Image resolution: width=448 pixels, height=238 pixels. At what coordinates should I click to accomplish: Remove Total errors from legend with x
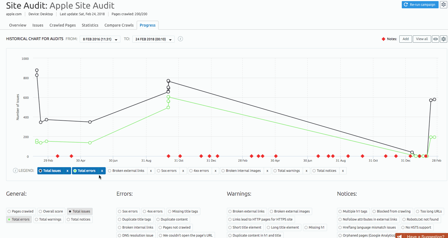click(x=102, y=171)
